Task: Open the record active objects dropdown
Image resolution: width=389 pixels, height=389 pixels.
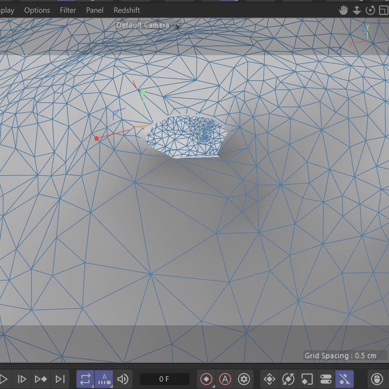Action: click(207, 379)
